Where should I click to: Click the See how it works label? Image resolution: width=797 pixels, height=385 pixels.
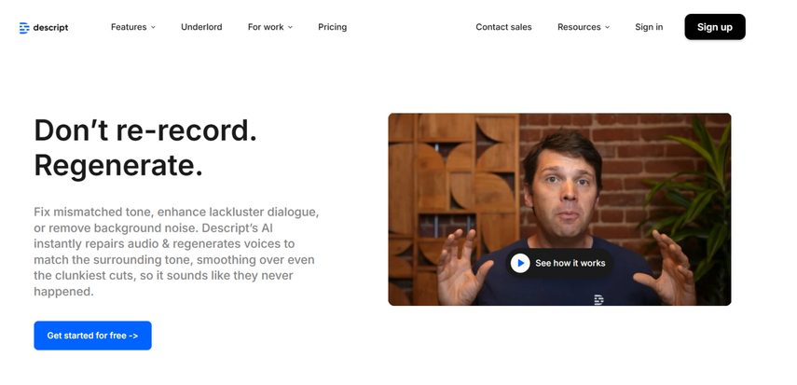[x=570, y=263]
